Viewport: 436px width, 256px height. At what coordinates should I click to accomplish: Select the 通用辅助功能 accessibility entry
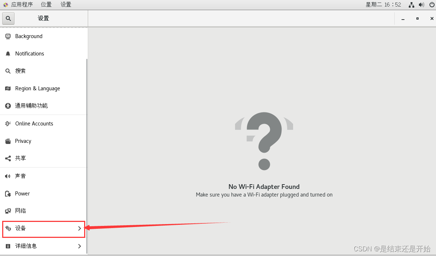coord(44,106)
